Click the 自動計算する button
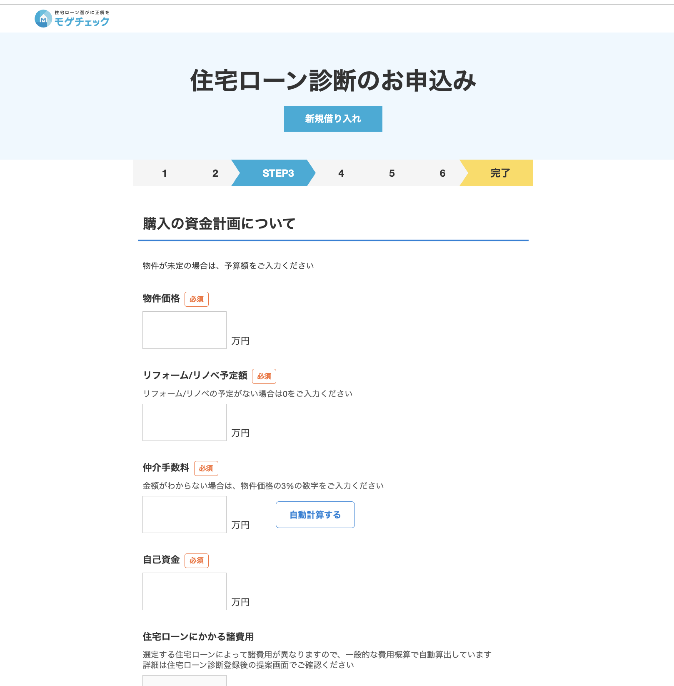The image size is (674, 686). point(315,515)
